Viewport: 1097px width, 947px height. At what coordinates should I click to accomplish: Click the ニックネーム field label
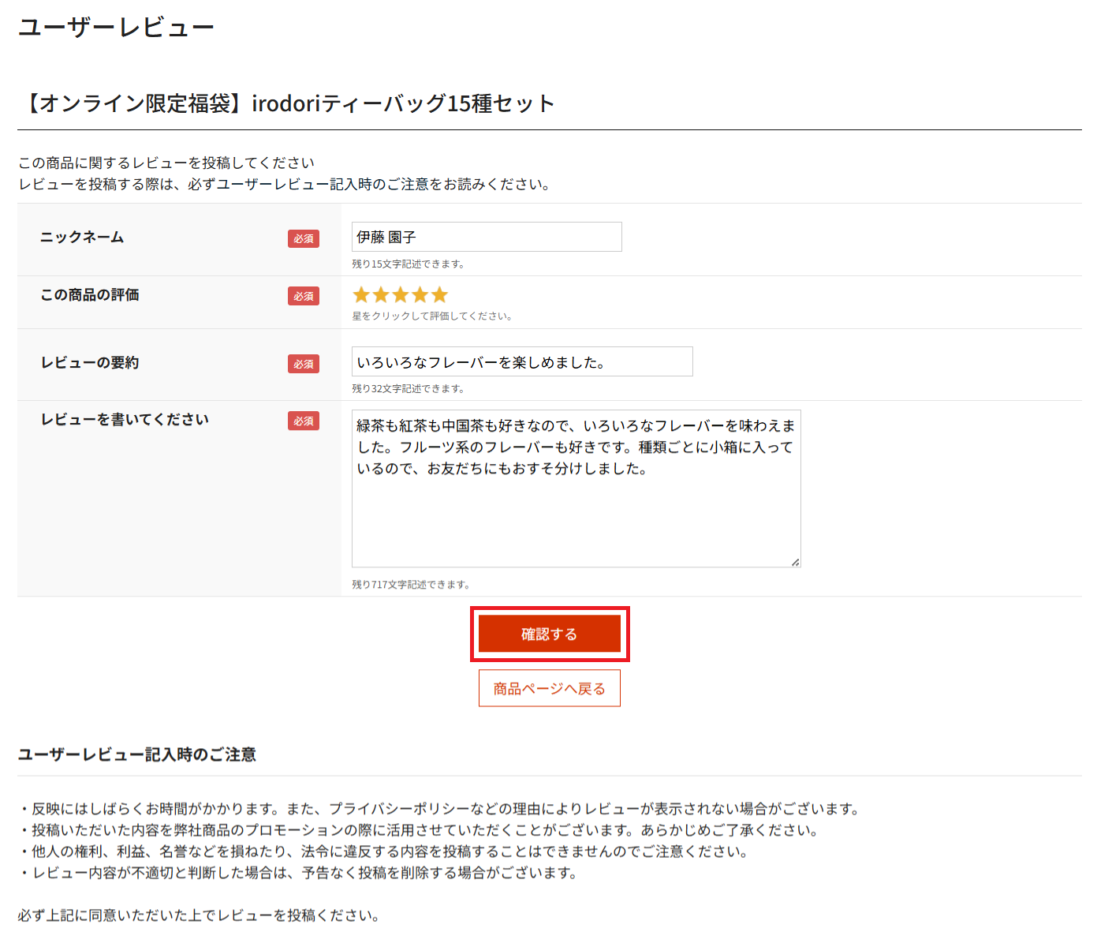click(82, 238)
